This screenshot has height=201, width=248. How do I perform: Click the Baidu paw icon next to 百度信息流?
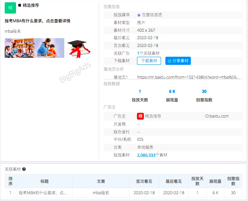coord(139,15)
